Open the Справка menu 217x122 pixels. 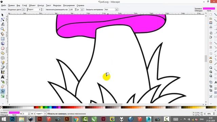click(80, 5)
